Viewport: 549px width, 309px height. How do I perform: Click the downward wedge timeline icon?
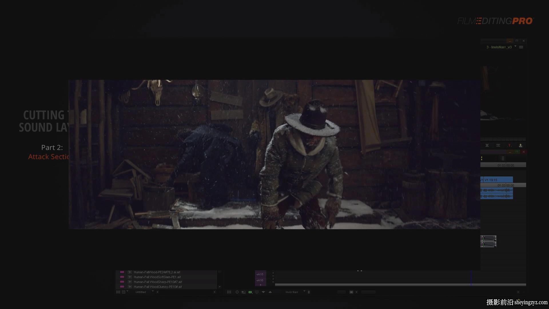(x=263, y=292)
